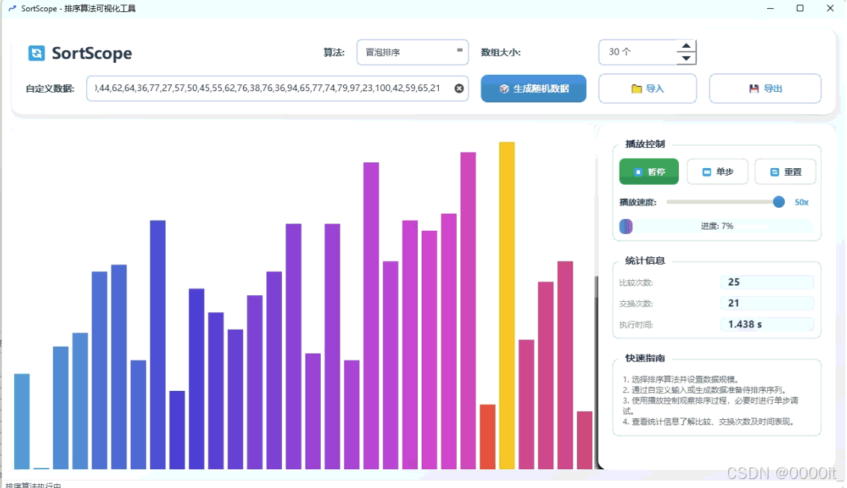Click the 单步 single step button

coord(718,172)
